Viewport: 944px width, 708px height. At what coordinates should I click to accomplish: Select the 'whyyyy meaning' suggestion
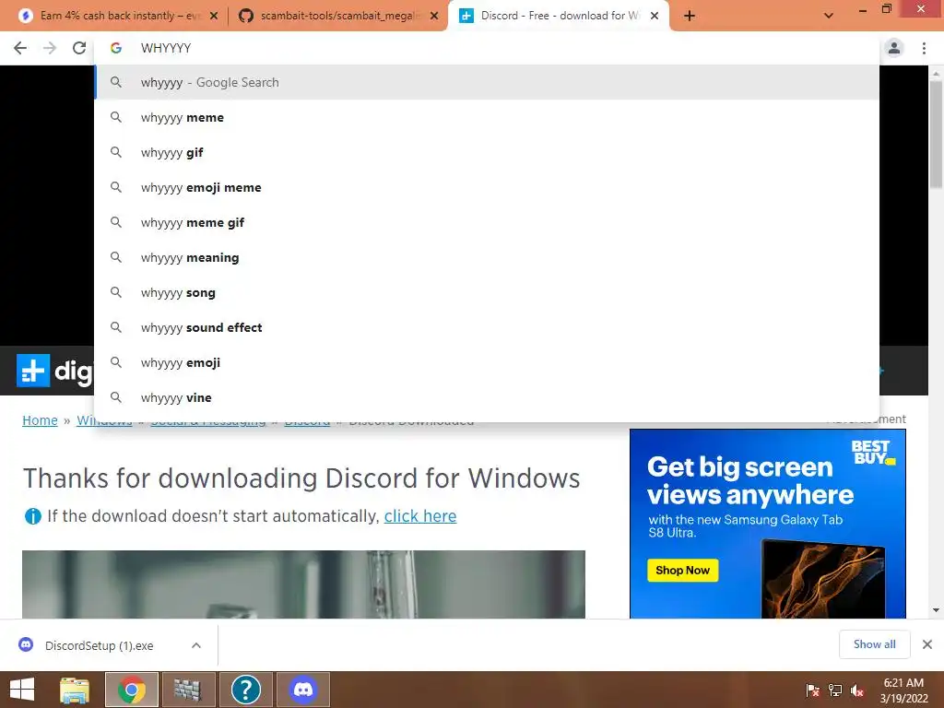(x=487, y=258)
